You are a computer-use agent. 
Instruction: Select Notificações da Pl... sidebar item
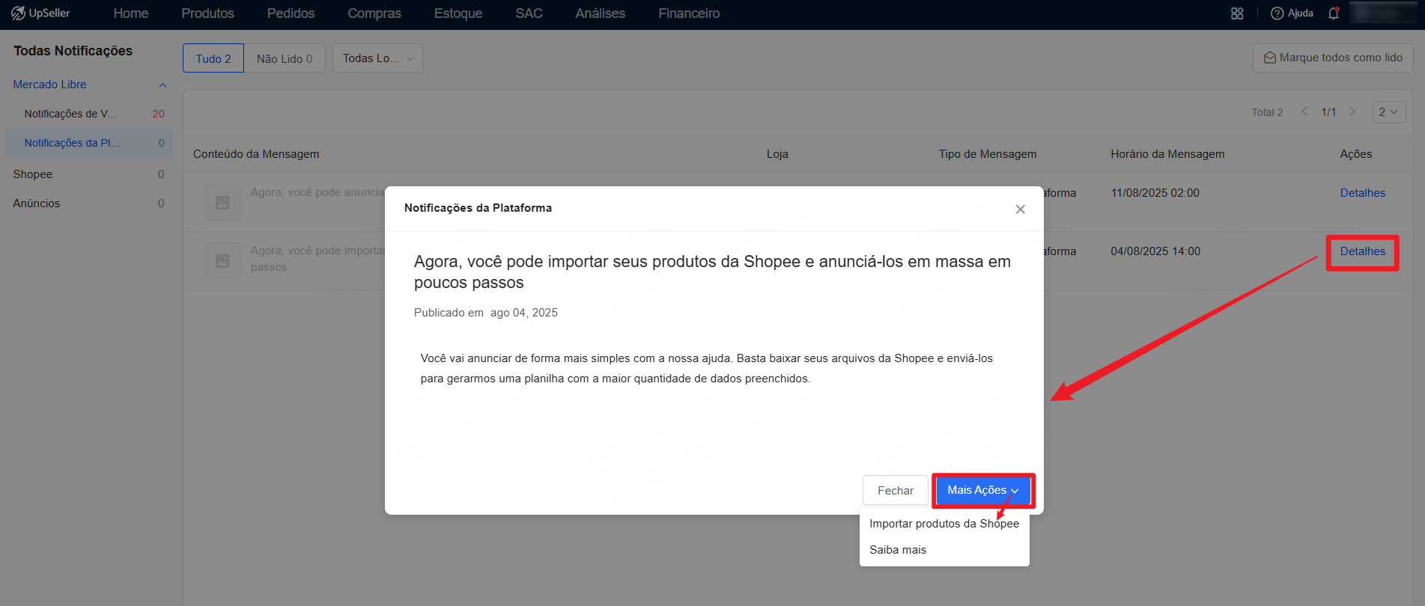coord(88,143)
